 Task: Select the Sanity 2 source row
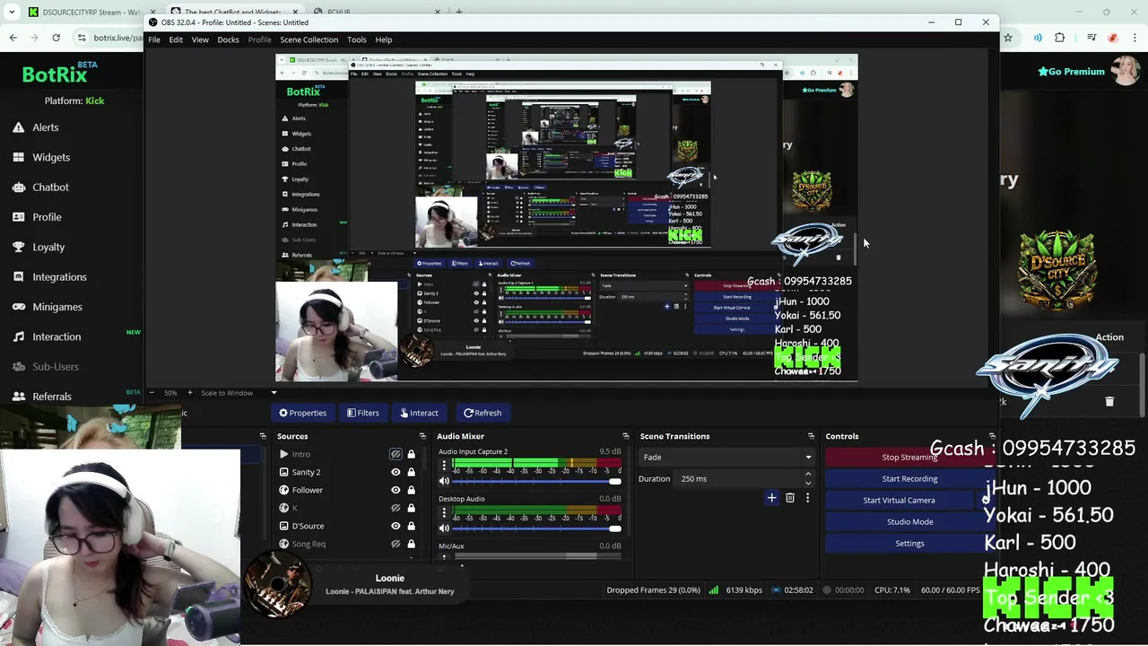pyautogui.click(x=346, y=472)
